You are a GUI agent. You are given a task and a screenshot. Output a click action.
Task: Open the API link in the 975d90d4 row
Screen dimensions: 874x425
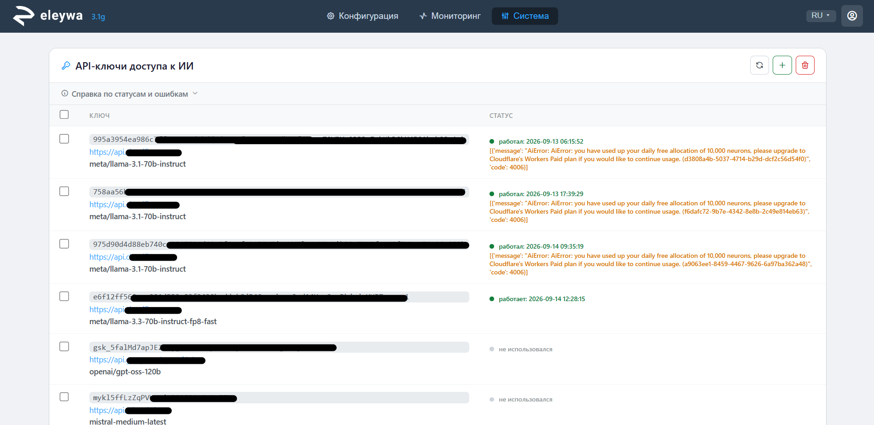coord(133,257)
